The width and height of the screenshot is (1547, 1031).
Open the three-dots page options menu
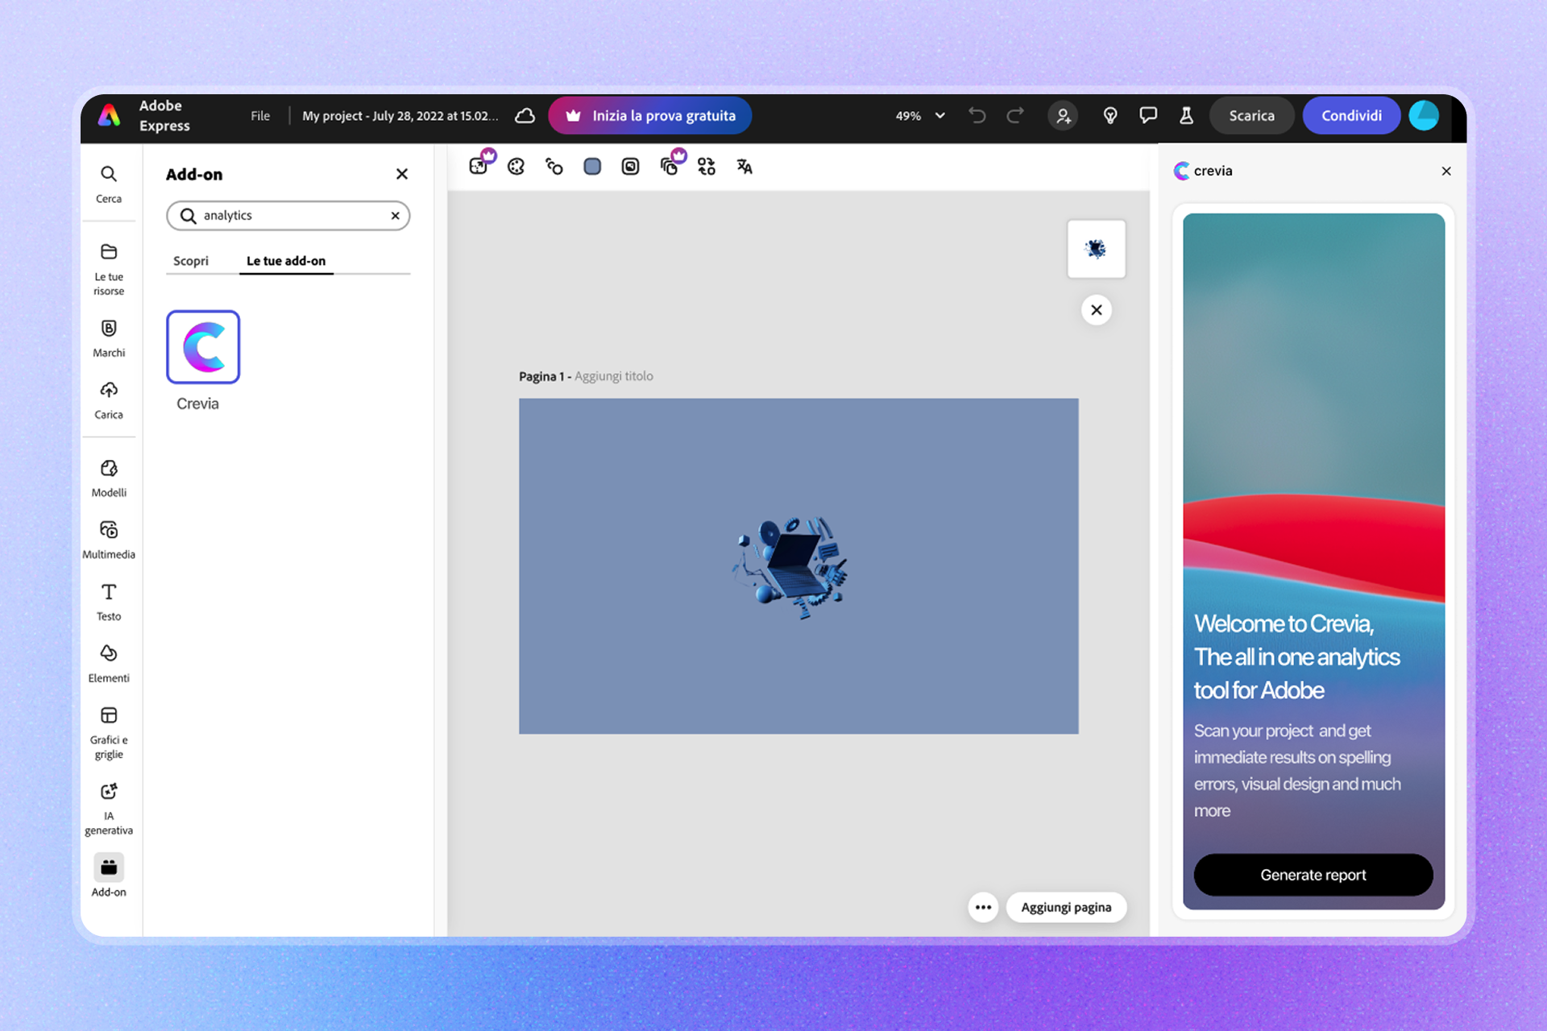(x=983, y=907)
